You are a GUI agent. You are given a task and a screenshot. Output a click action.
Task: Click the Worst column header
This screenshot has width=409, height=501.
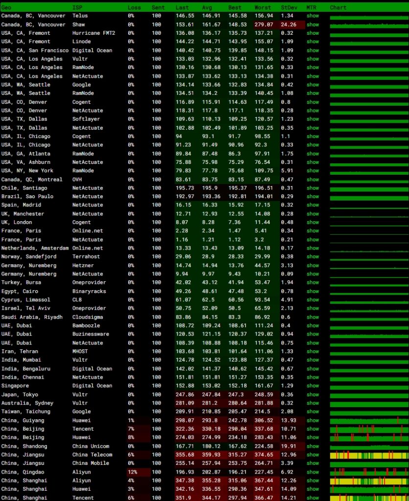click(262, 7)
